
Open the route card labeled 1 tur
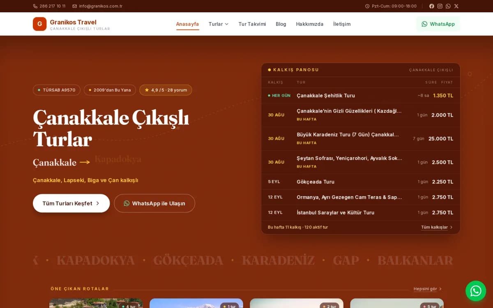[196, 303]
